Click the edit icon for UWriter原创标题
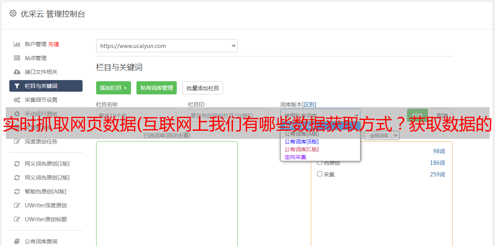The width and height of the screenshot is (495, 246). click(x=17, y=219)
